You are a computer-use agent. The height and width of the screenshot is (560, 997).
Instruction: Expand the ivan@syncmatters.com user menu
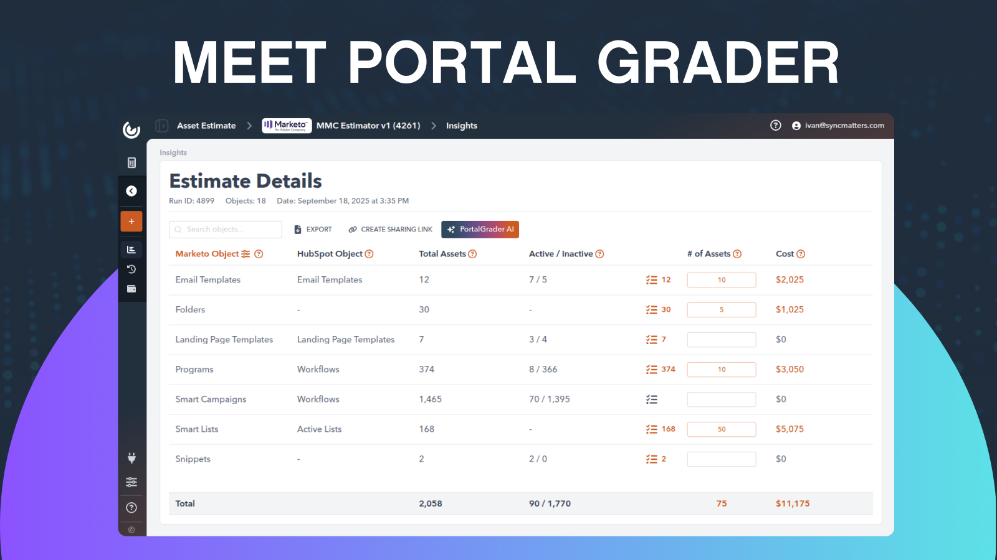click(x=837, y=126)
